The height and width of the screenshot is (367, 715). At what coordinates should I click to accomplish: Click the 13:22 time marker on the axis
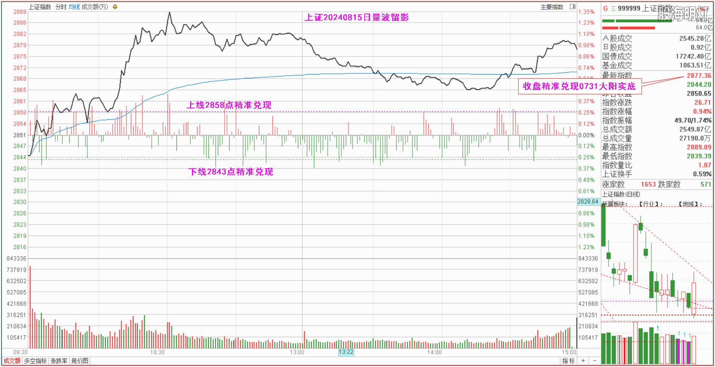pos(346,352)
